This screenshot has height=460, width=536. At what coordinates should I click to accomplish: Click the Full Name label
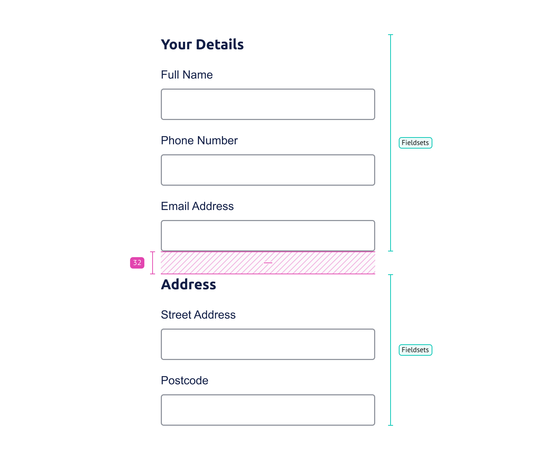pyautogui.click(x=187, y=75)
